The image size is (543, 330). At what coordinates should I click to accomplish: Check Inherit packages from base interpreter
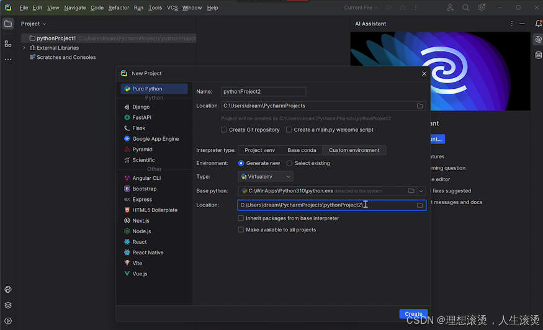coord(241,218)
